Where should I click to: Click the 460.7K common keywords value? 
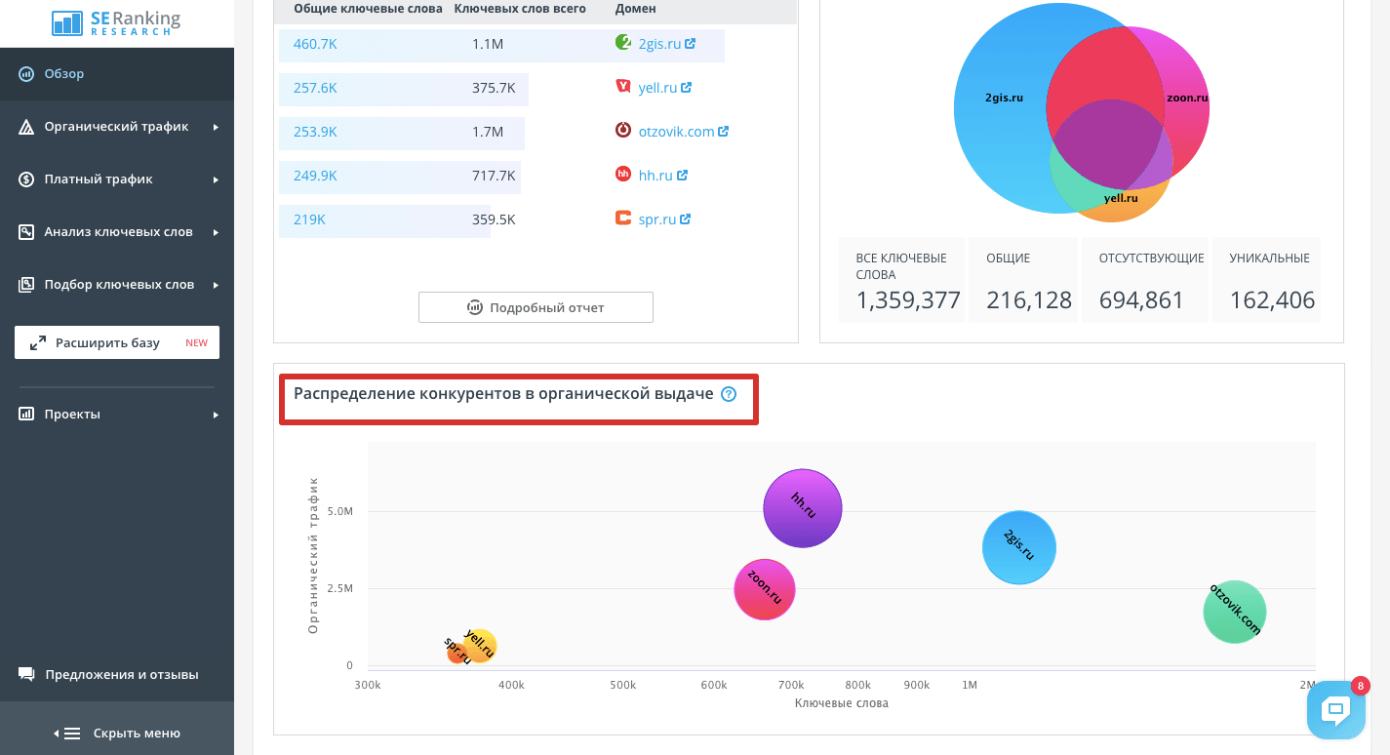315,44
